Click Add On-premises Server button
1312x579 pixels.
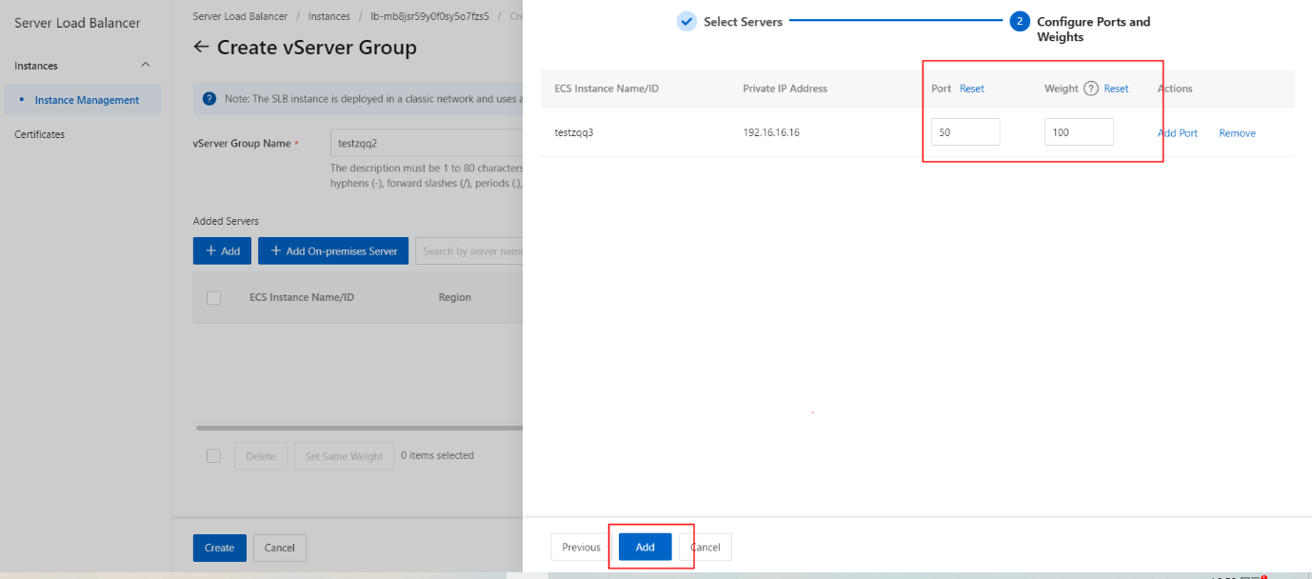pos(333,250)
